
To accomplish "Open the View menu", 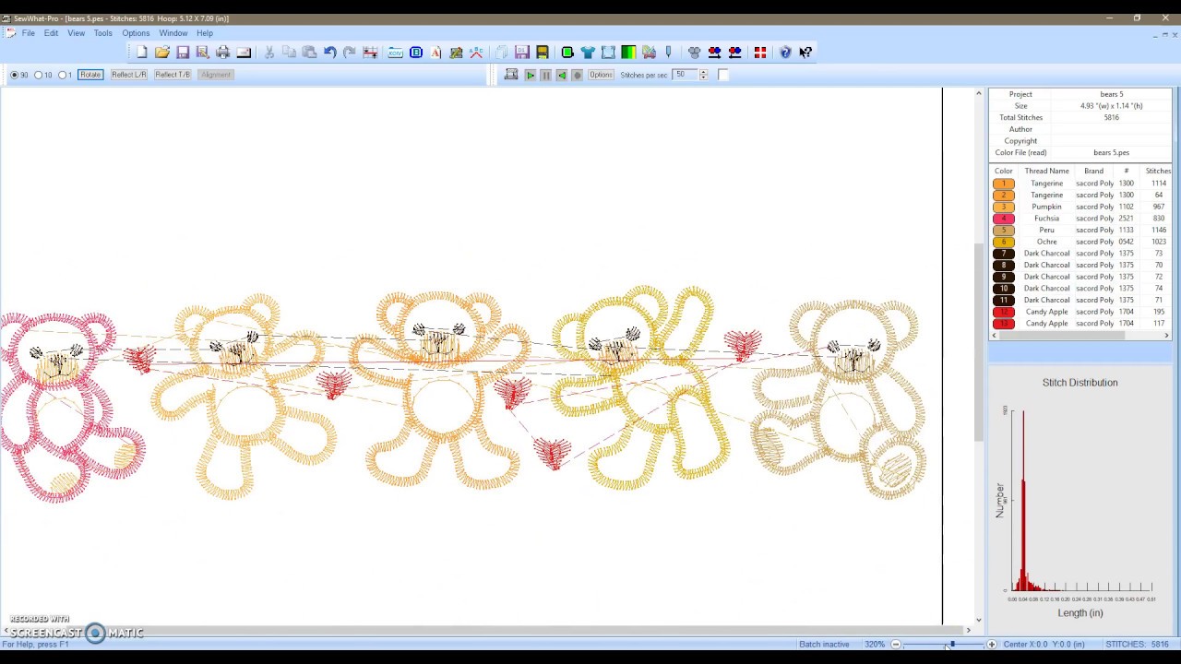I will [x=76, y=33].
